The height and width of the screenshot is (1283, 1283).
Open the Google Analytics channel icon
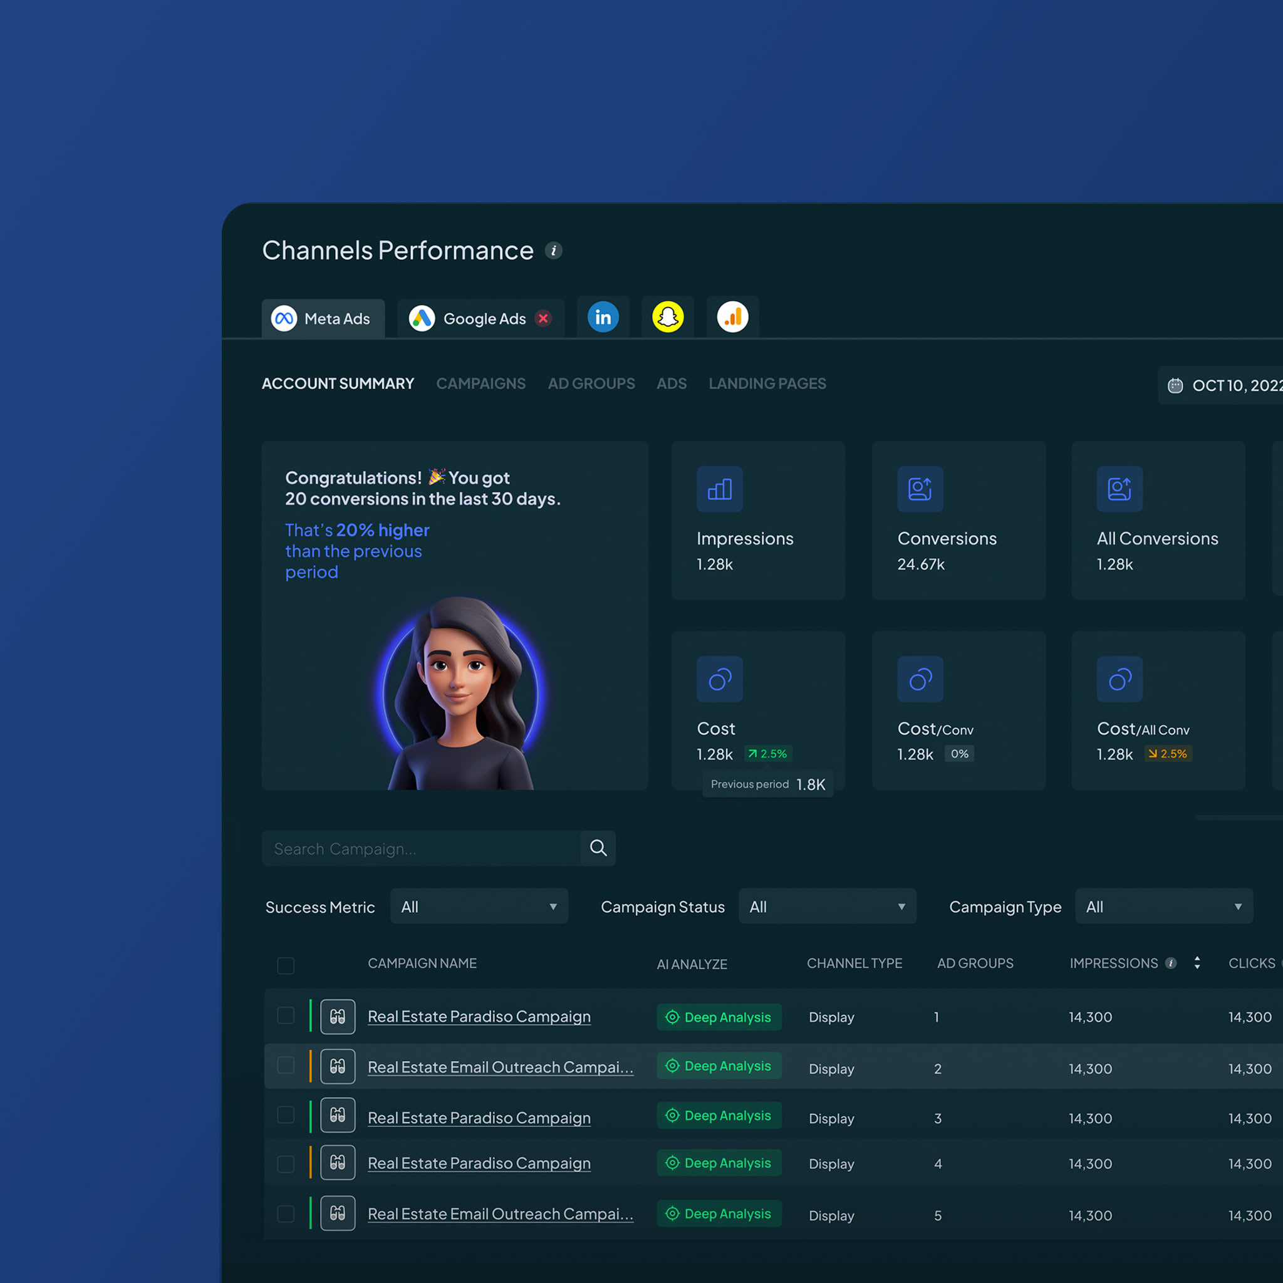[732, 318]
